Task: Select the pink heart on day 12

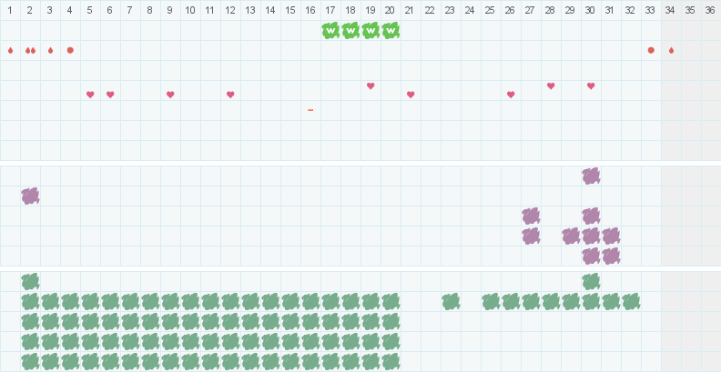Action: point(230,95)
